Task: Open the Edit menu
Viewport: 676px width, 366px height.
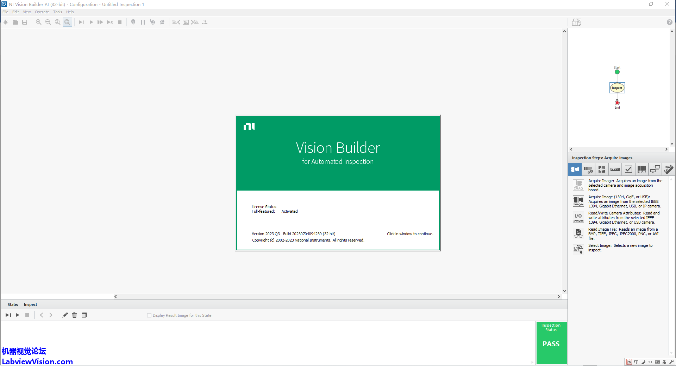Action: point(15,12)
